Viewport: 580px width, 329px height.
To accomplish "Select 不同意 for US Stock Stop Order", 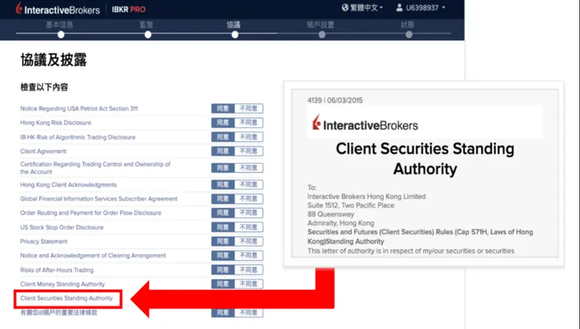I will 248,227.
